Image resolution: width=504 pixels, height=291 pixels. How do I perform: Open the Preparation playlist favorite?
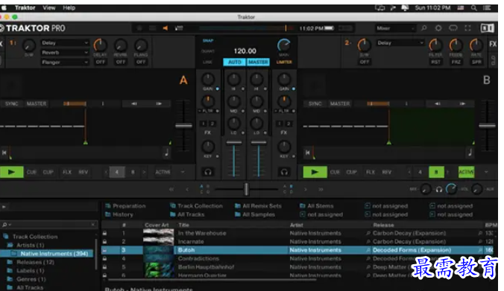pyautogui.click(x=126, y=206)
